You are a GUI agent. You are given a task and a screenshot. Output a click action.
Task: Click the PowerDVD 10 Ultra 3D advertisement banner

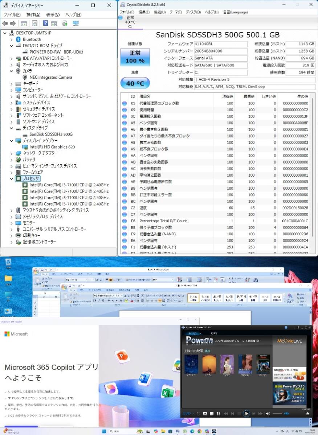(x=289, y=394)
